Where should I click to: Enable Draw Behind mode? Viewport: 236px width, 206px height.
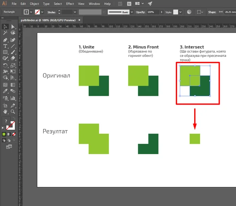[9, 140]
